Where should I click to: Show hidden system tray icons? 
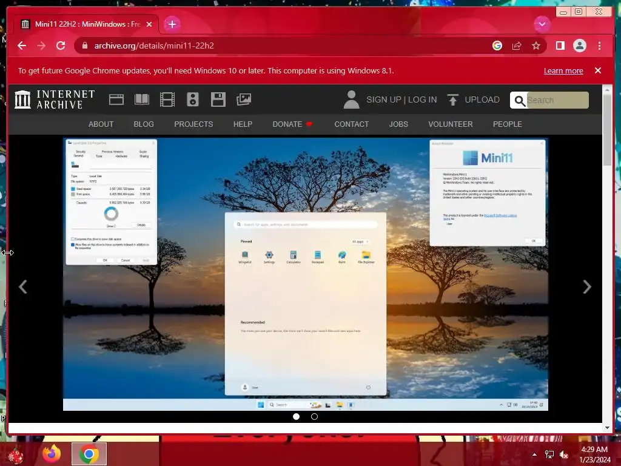coord(535,454)
